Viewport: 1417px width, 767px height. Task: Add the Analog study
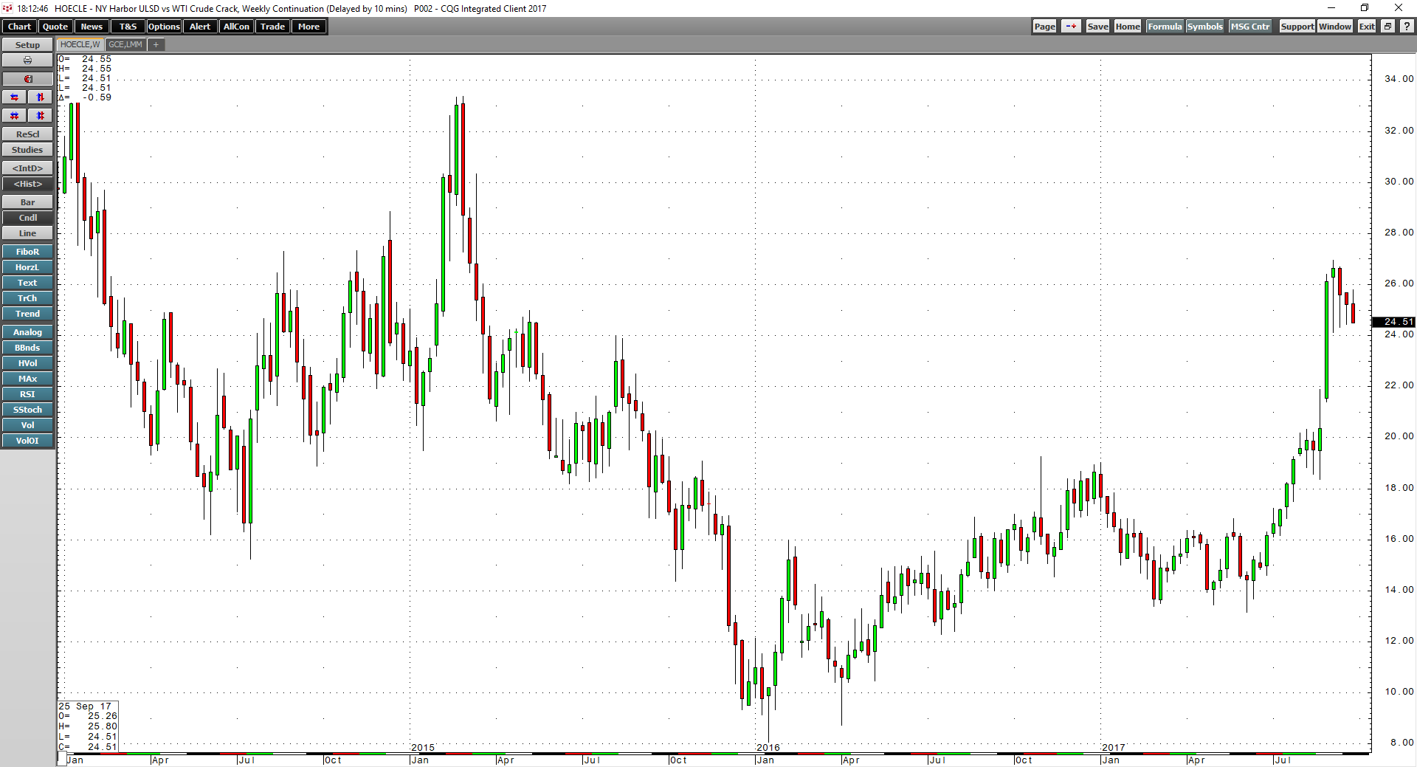(x=27, y=332)
